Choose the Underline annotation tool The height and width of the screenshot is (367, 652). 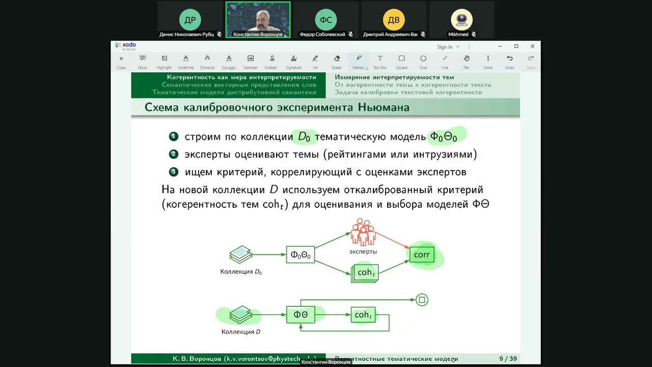[185, 62]
